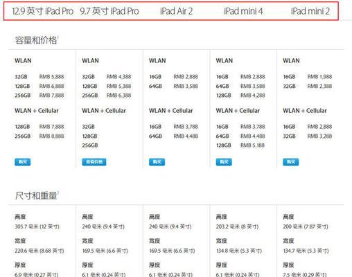This screenshot has width=352, height=277.
Task: Click the RMB 6,888 price
Action: tap(51, 86)
